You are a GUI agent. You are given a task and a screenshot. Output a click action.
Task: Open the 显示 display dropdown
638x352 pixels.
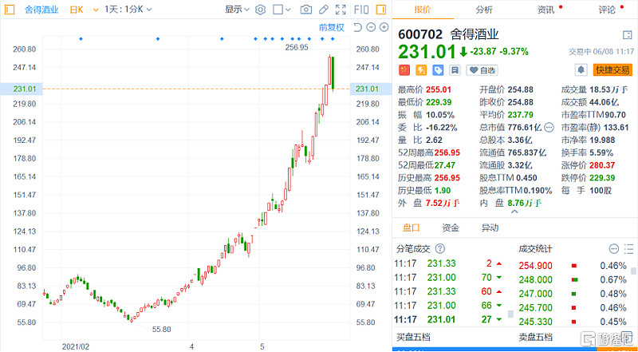(237, 10)
